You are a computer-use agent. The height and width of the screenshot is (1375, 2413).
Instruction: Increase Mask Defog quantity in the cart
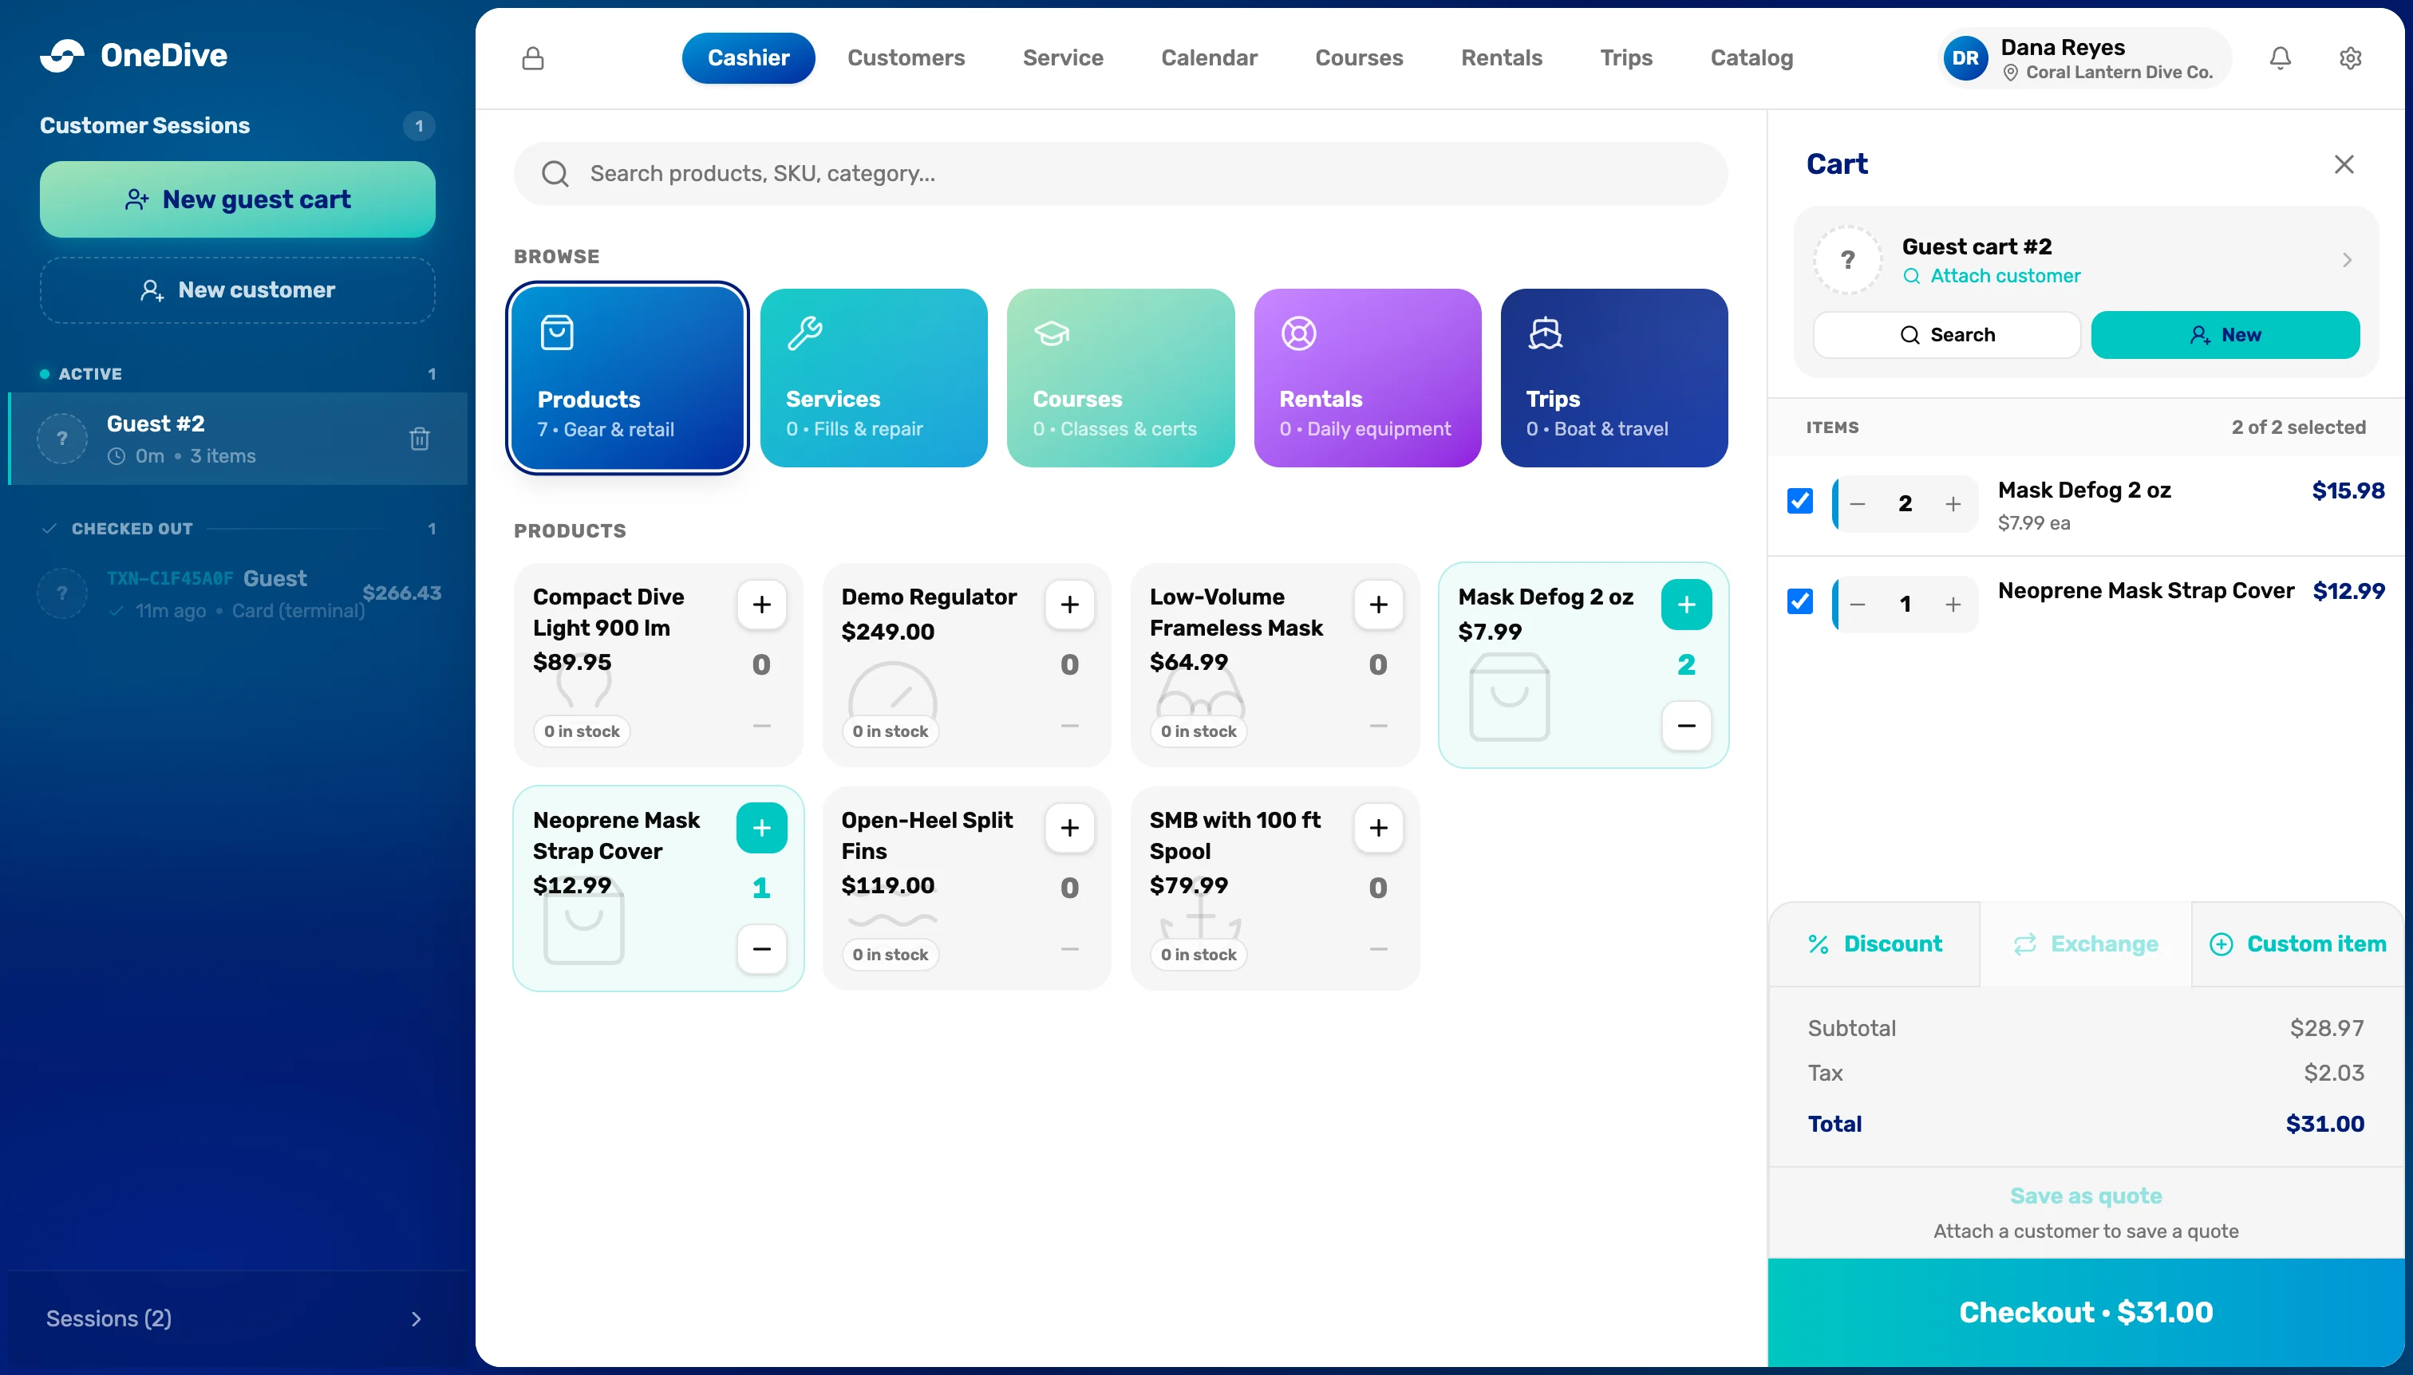click(x=1953, y=504)
